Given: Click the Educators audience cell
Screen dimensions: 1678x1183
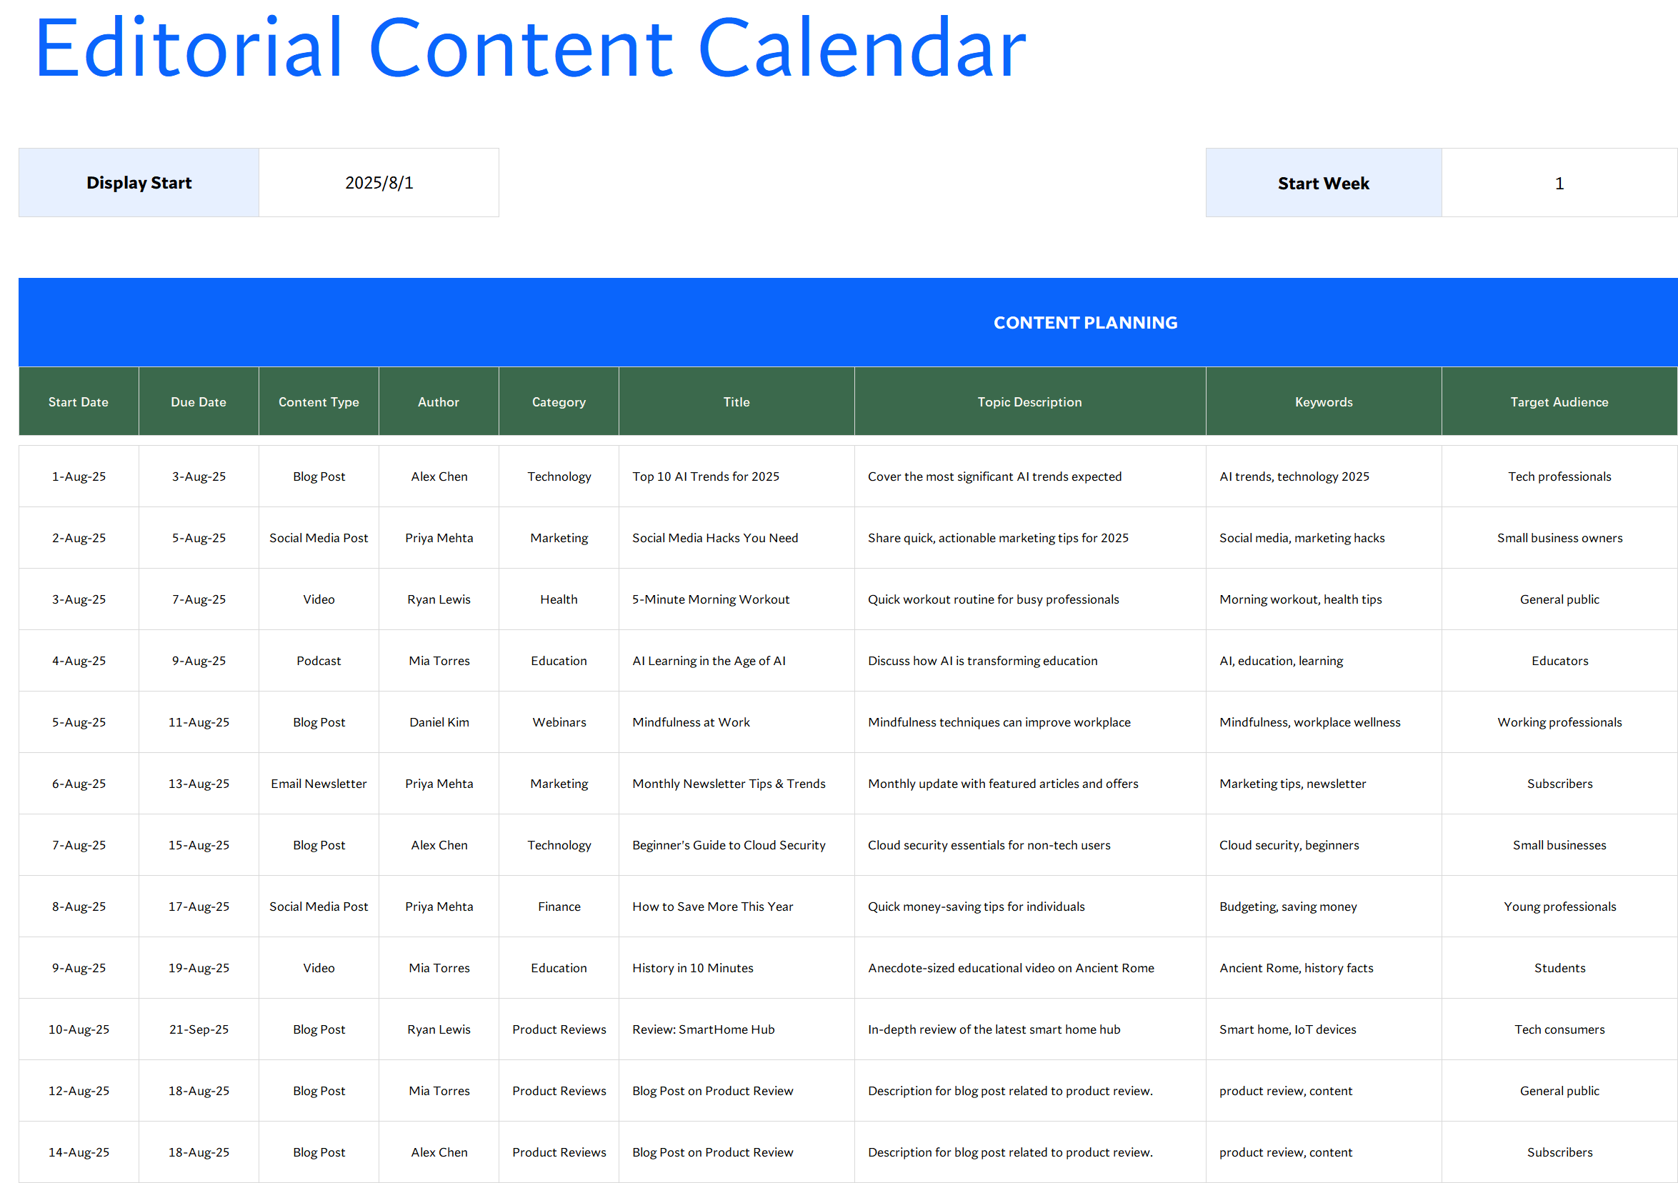Looking at the screenshot, I should click(x=1559, y=661).
